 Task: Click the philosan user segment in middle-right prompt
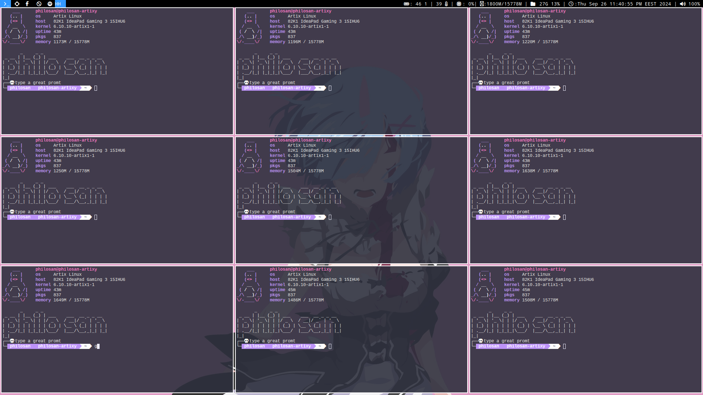click(489, 217)
